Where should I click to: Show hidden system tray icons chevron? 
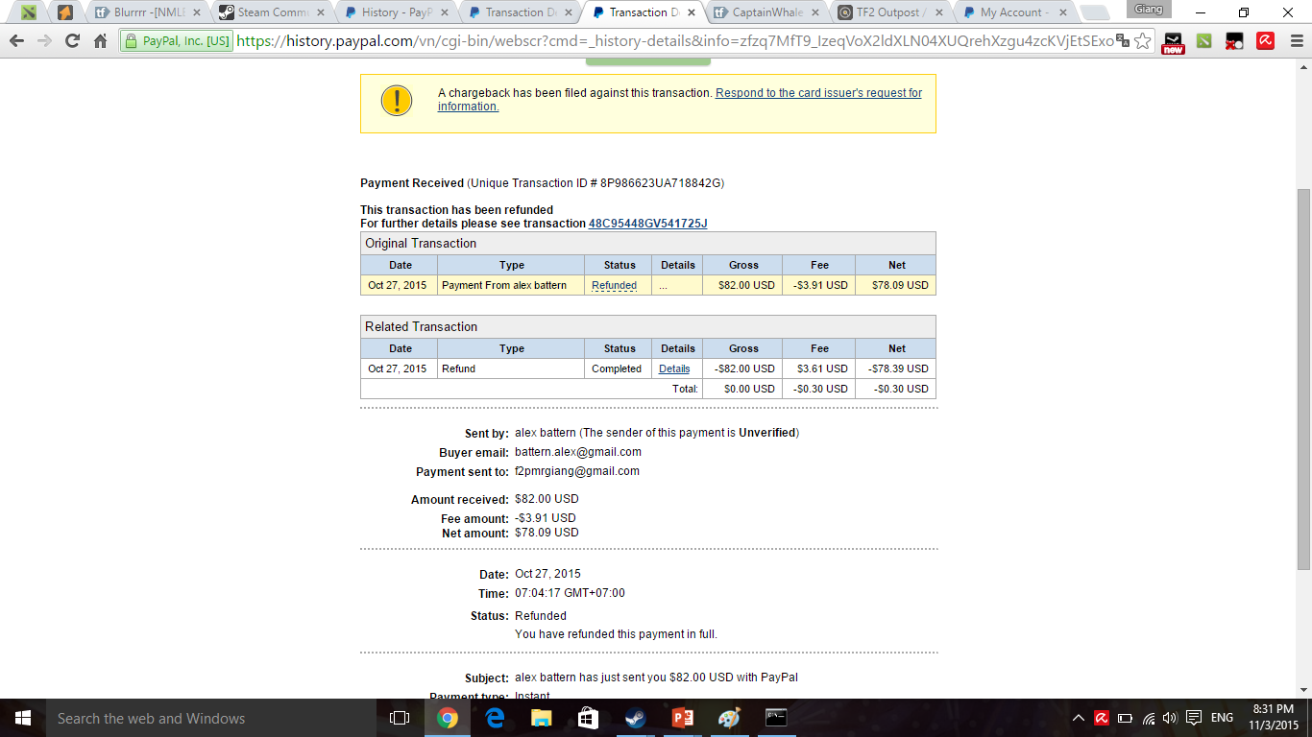1079,718
